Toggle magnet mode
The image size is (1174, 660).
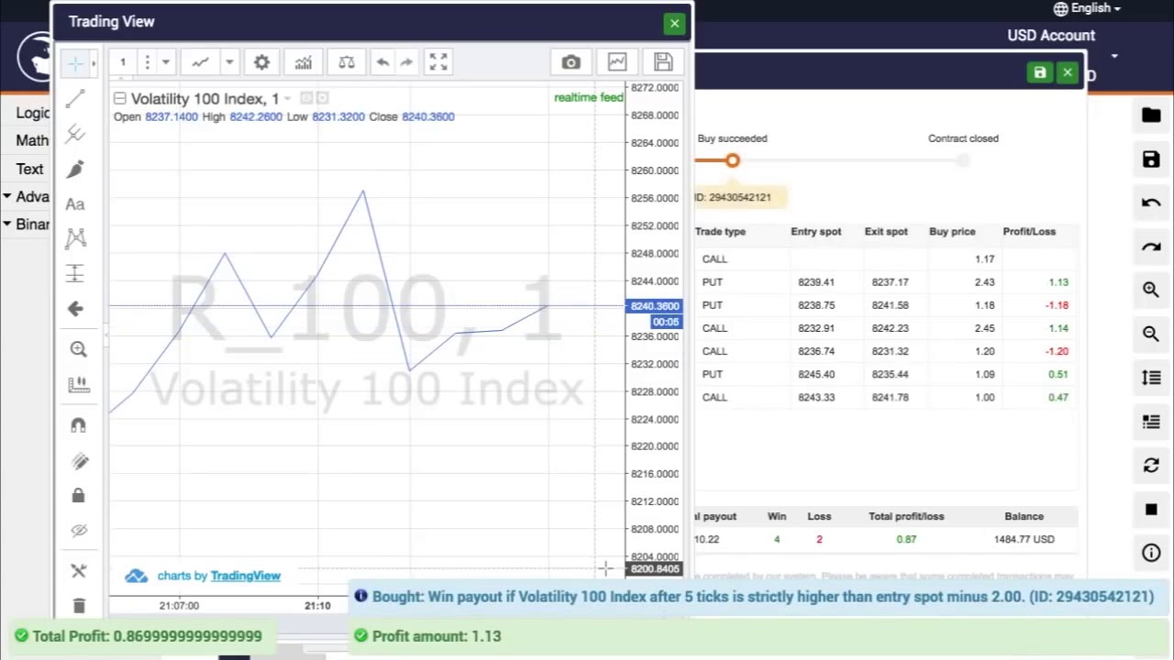(78, 424)
